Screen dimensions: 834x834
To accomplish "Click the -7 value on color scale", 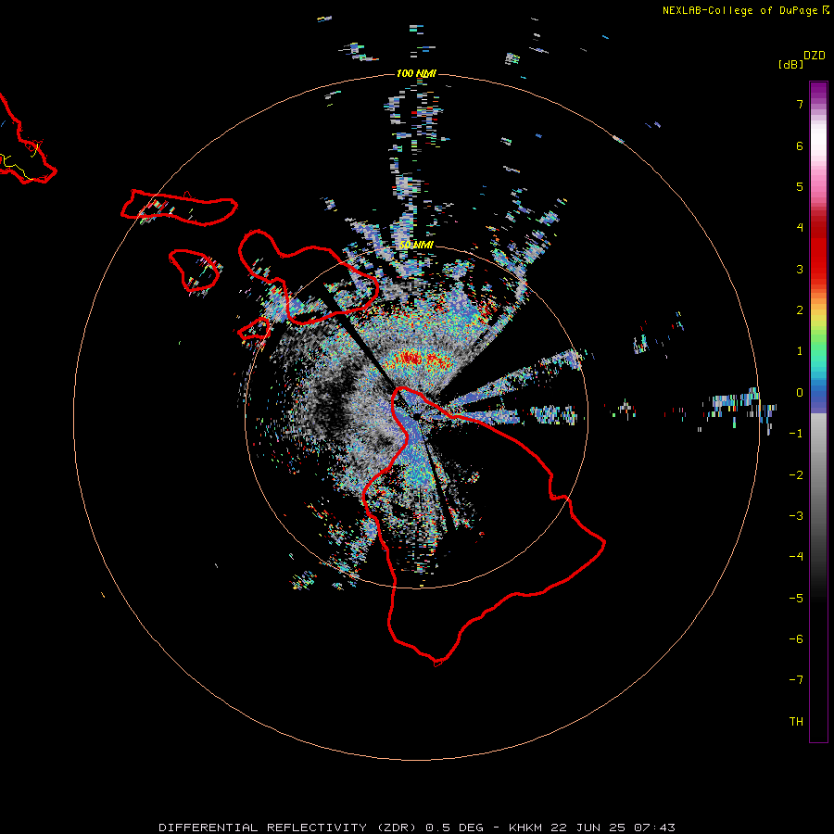I will (796, 680).
